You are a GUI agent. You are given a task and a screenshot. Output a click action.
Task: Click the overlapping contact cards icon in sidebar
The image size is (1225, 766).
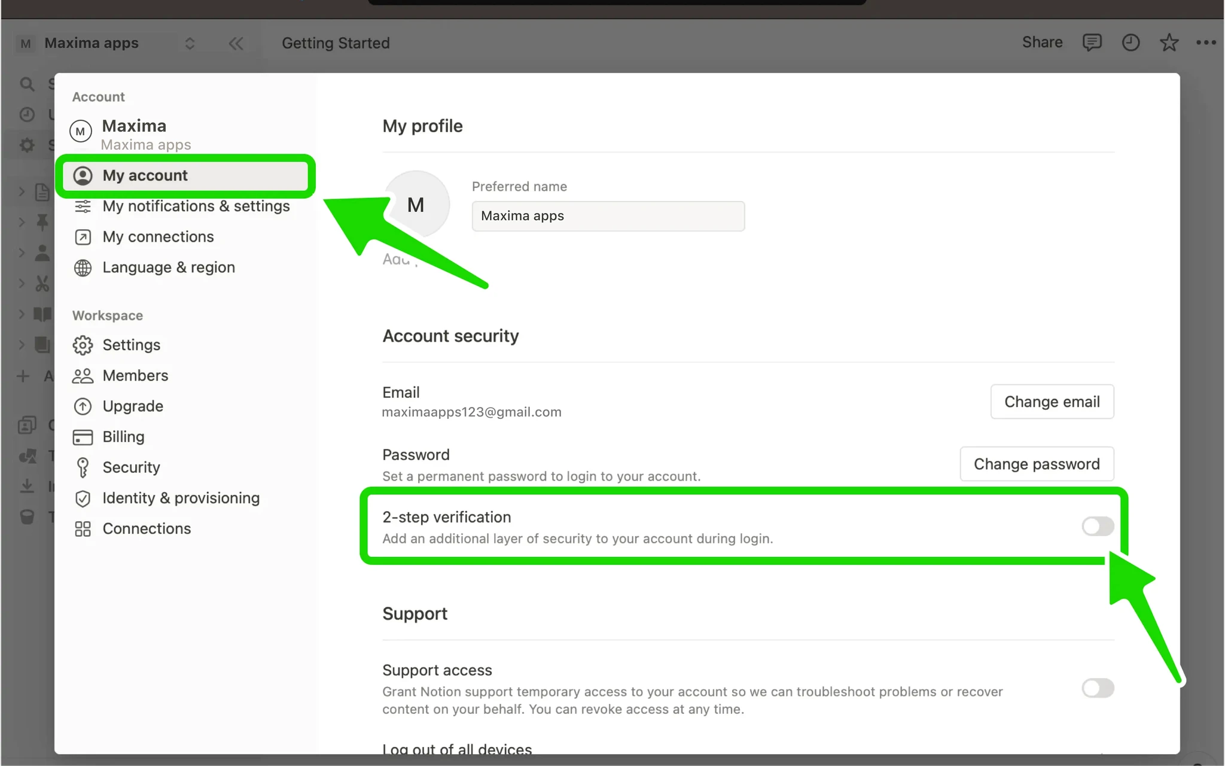27,425
